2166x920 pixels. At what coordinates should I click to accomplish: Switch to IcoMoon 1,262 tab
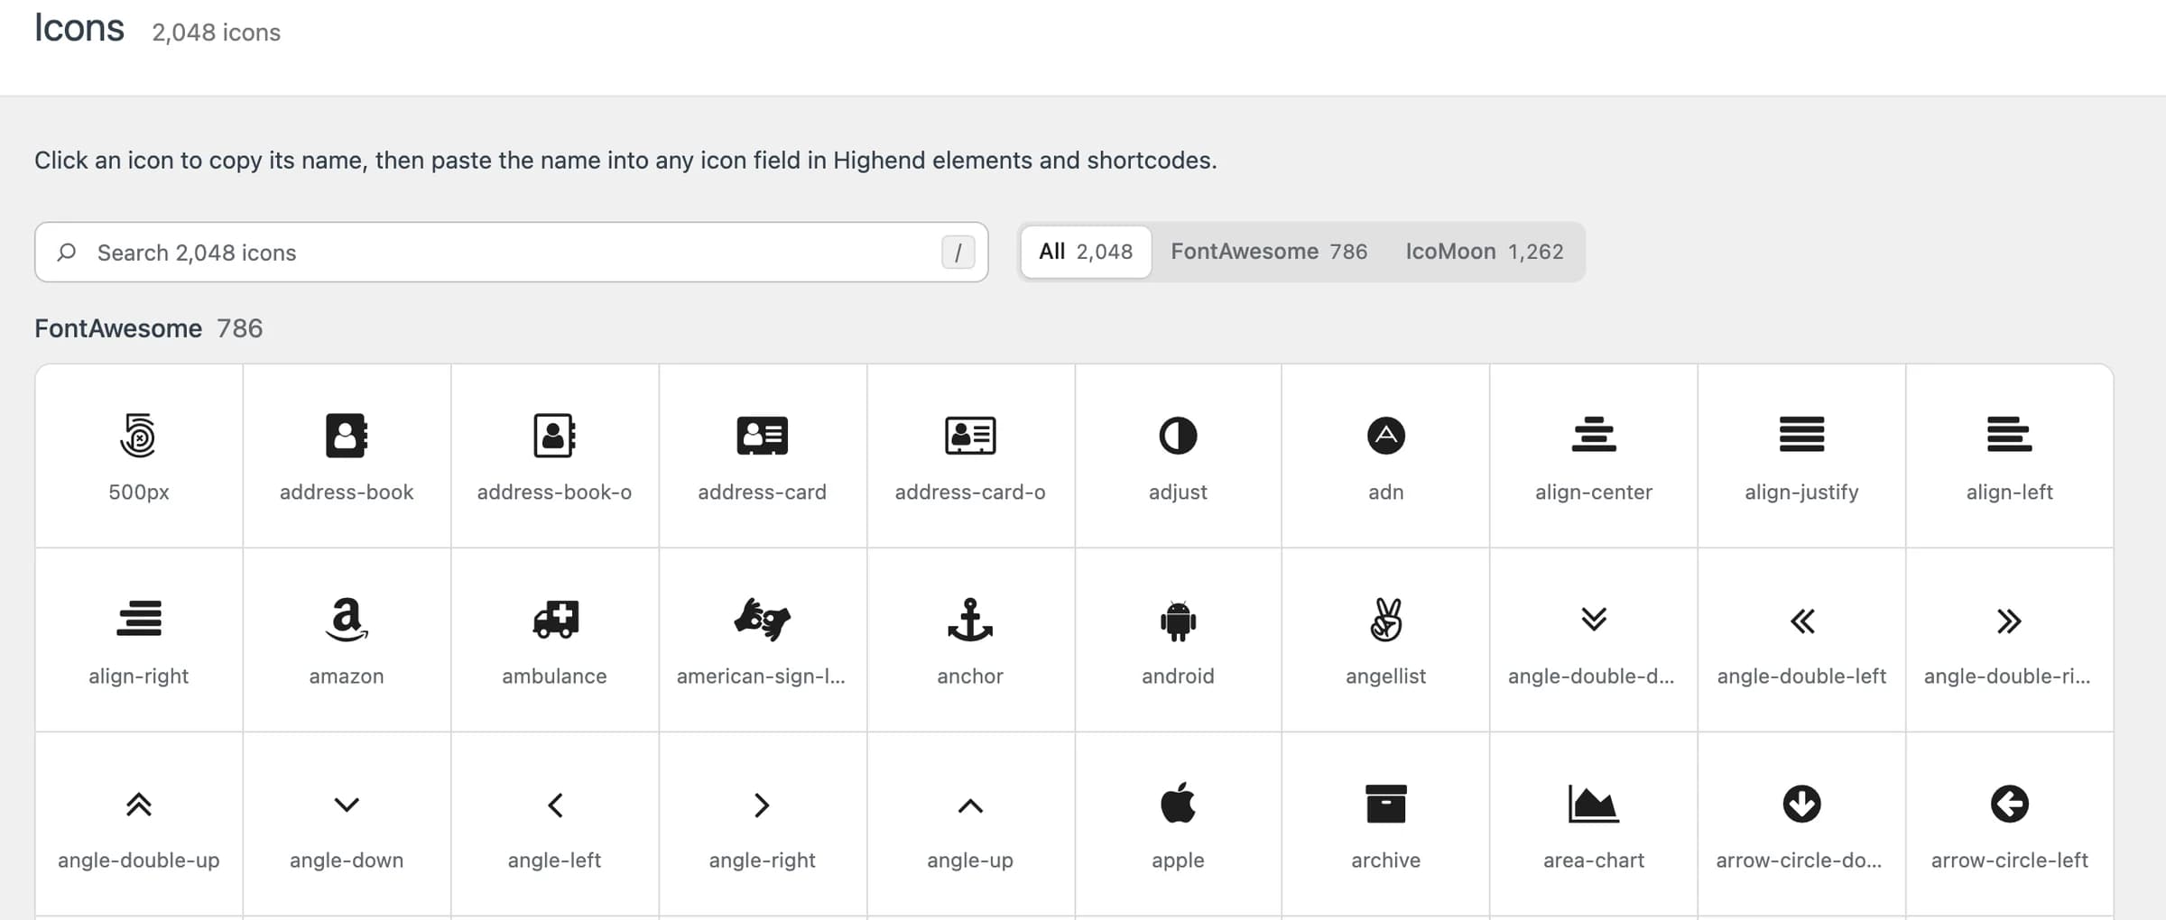pyautogui.click(x=1485, y=252)
